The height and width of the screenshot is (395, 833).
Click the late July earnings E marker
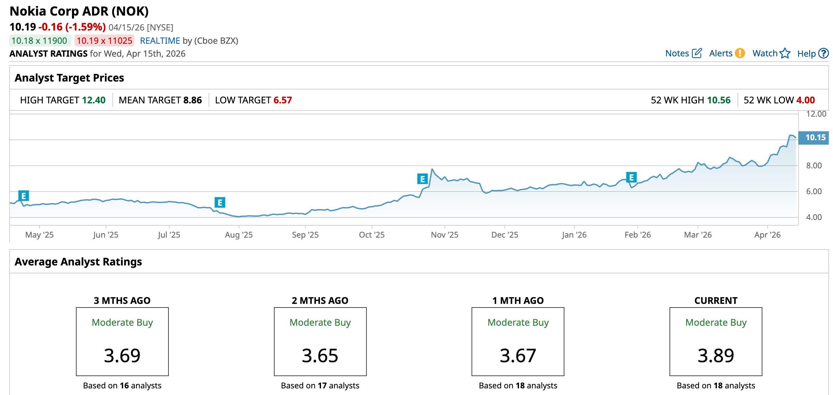220,202
